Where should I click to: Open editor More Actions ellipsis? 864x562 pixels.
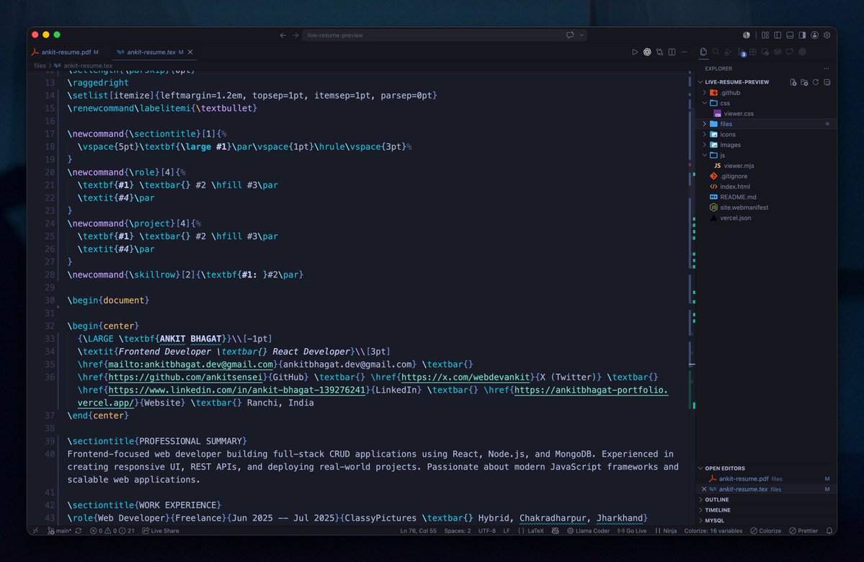[x=685, y=52]
